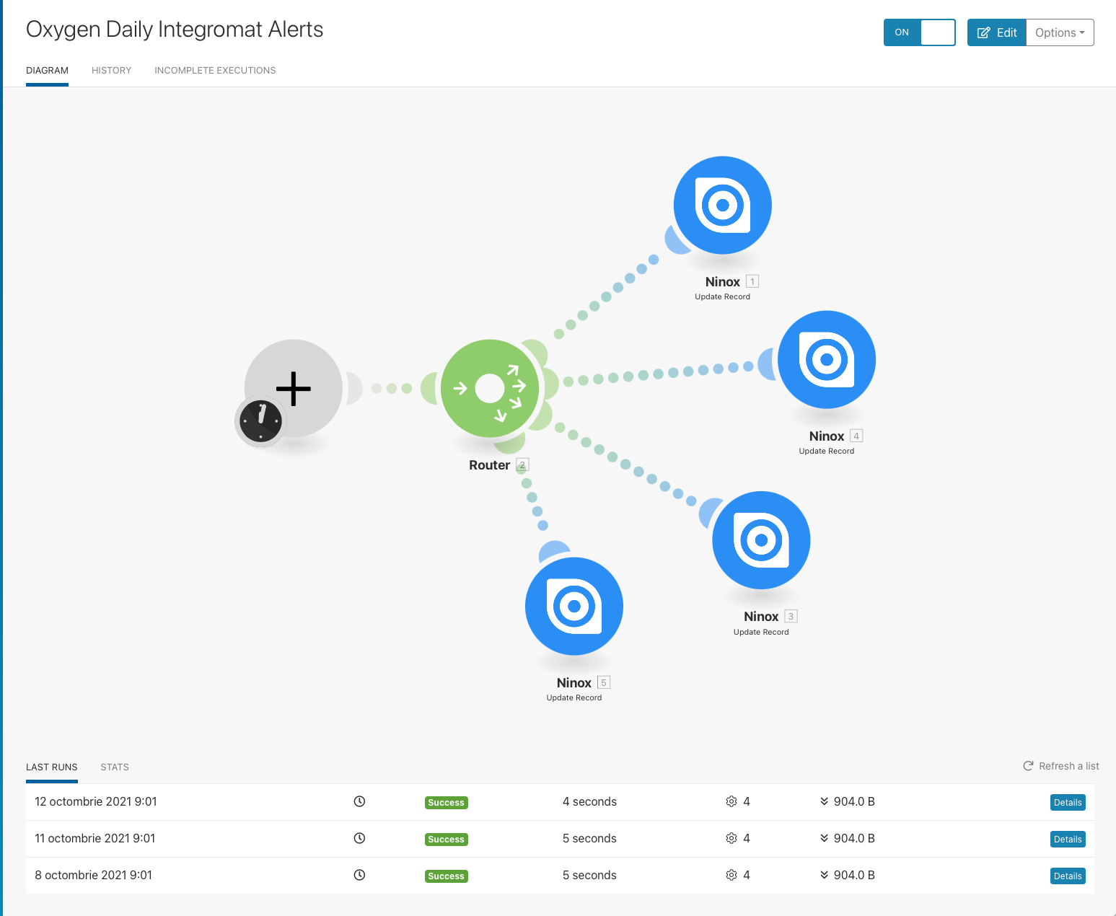The width and height of the screenshot is (1116, 916).
Task: Click clock icon in 12 octombrie run
Action: tap(359, 801)
